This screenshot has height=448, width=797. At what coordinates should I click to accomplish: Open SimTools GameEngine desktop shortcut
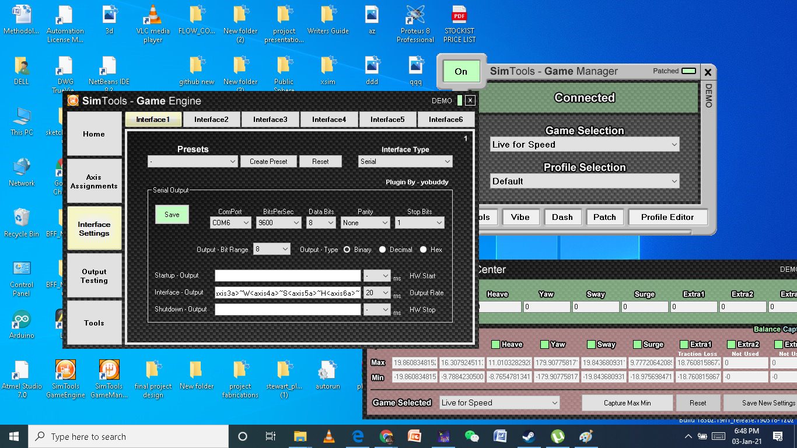tap(65, 379)
